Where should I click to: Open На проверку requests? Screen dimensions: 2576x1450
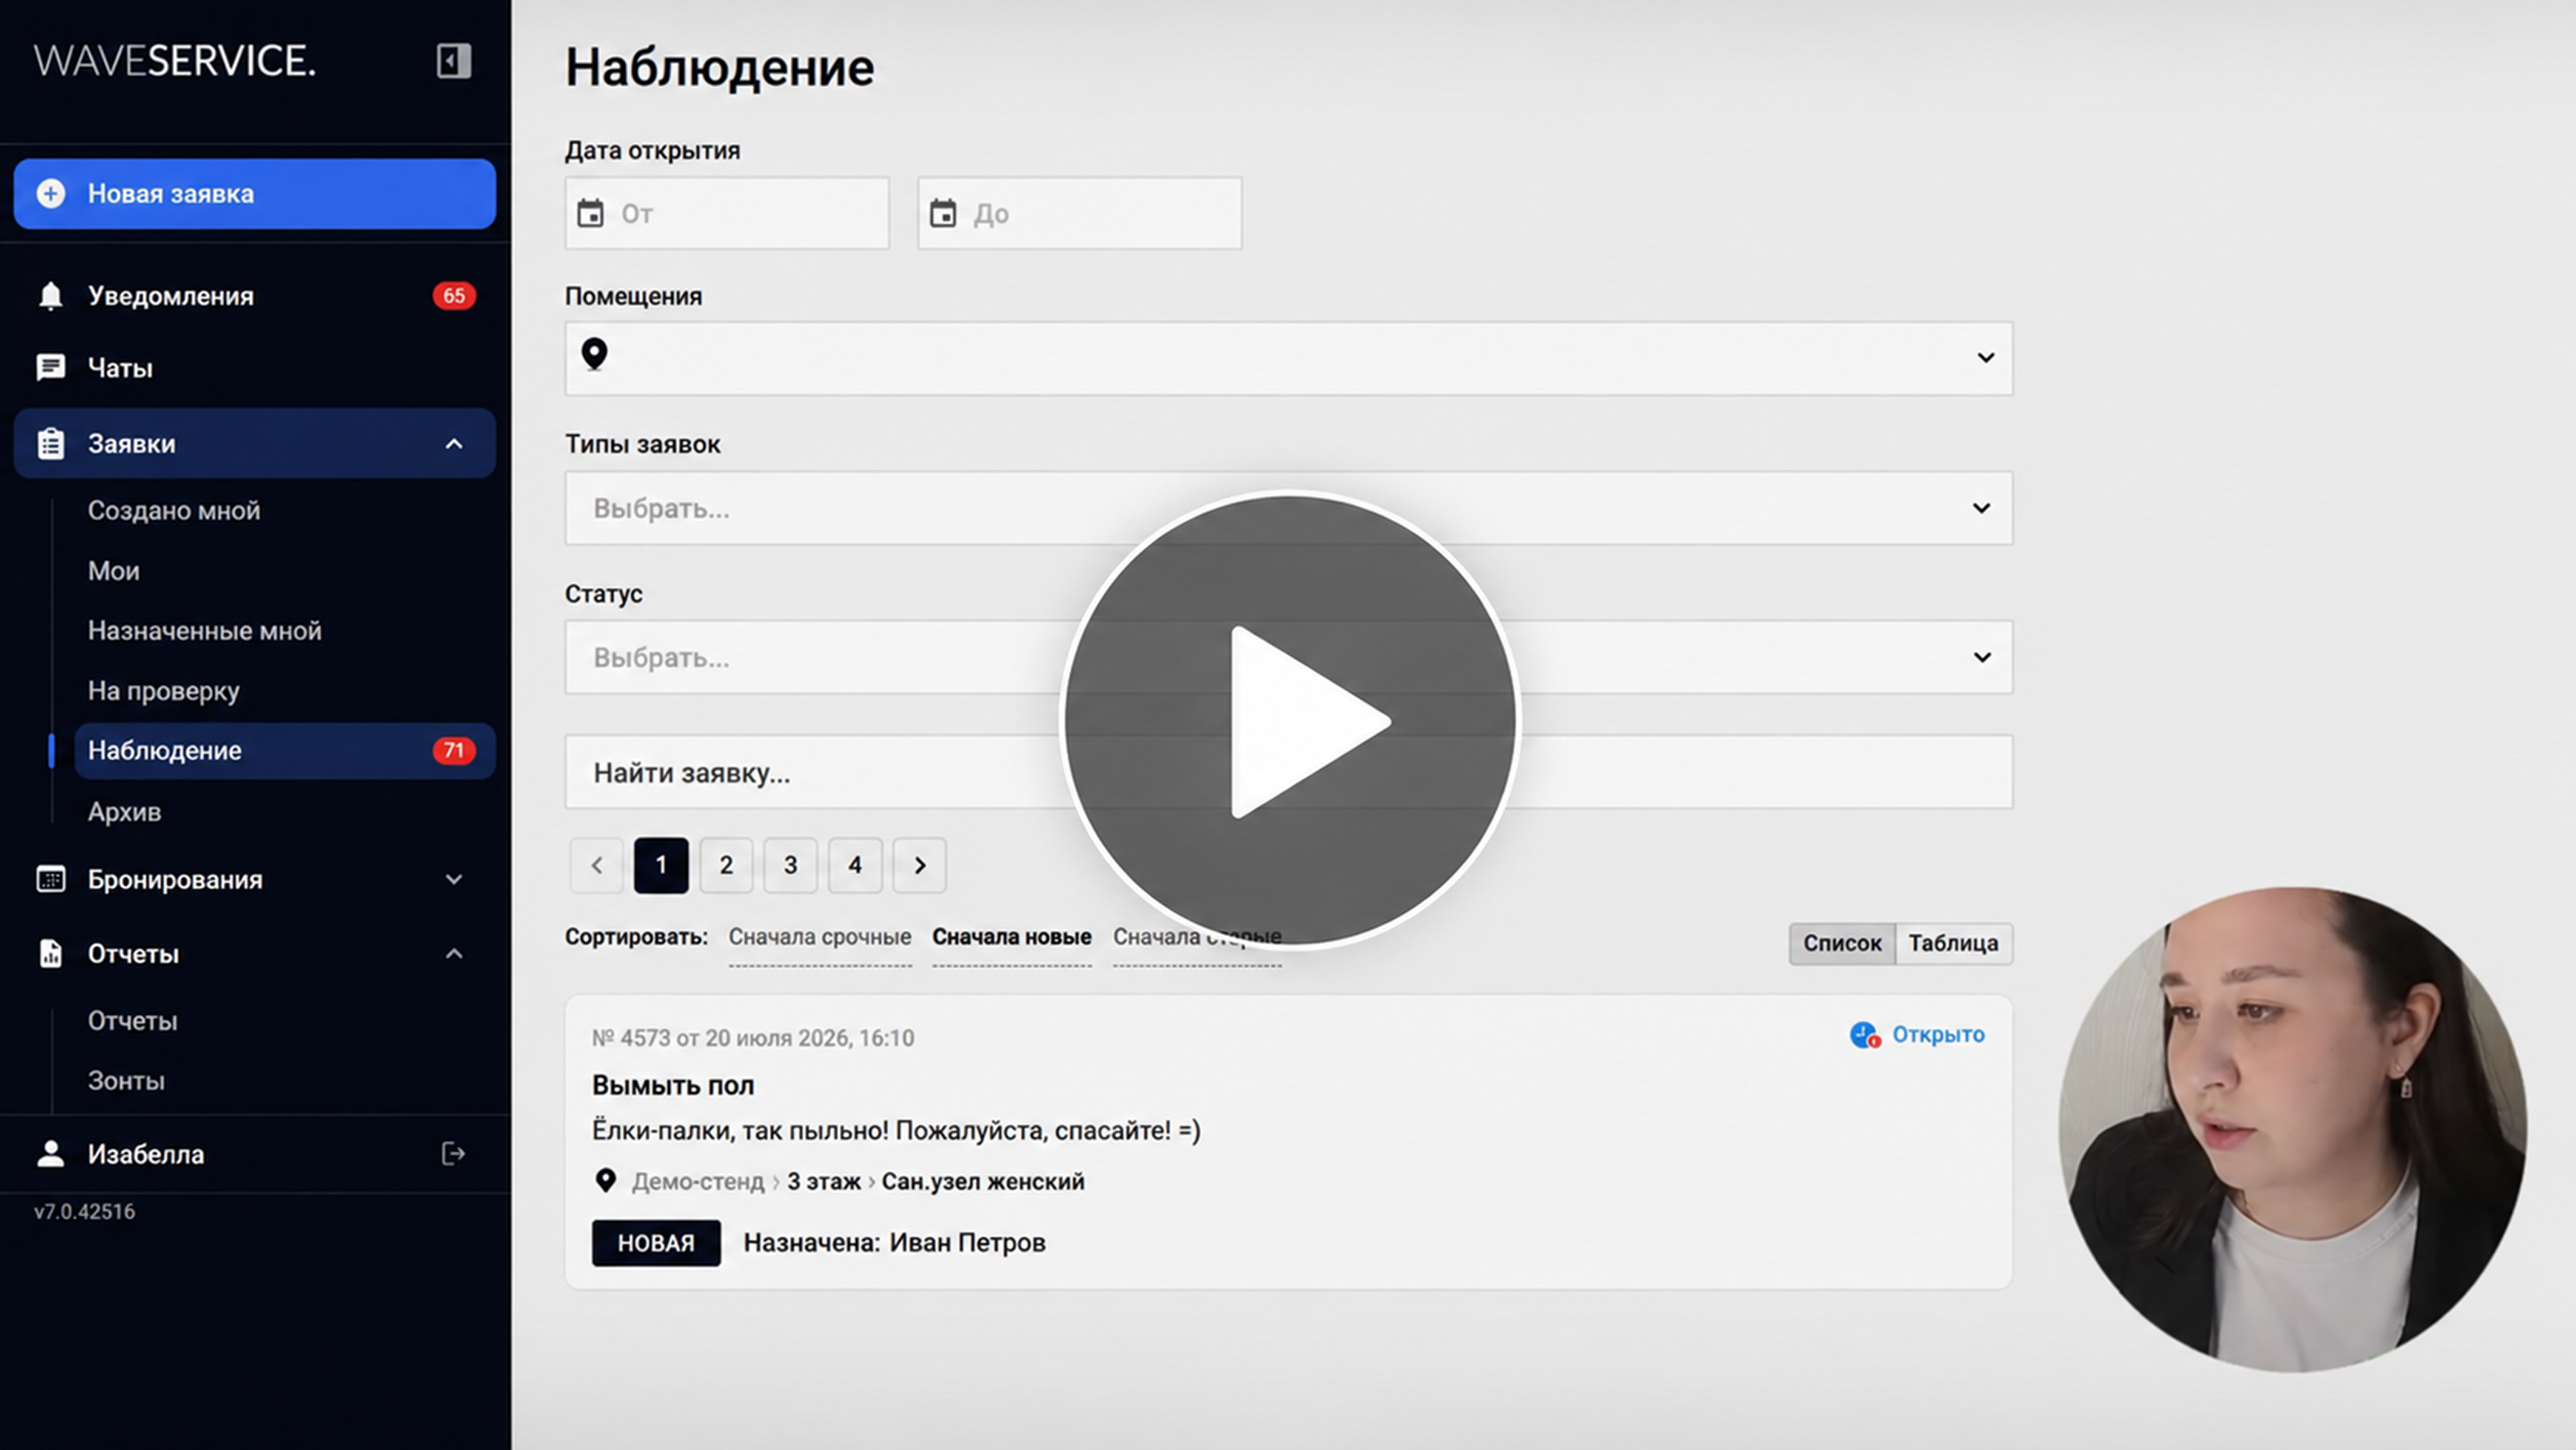point(164,691)
